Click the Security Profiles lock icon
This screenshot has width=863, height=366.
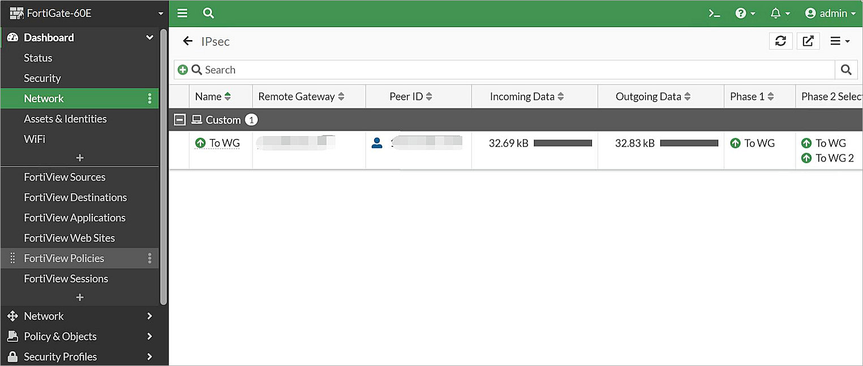point(12,356)
